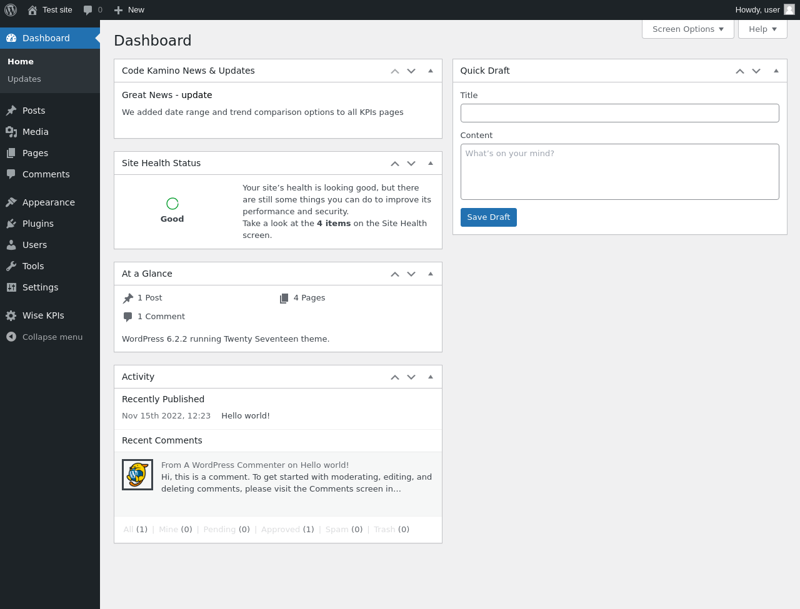The image size is (800, 609).
Task: Click the Collapse menu arrow icon
Action: 11,337
